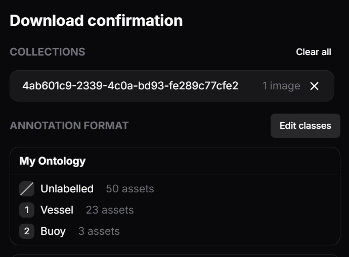The height and width of the screenshot is (257, 349).
Task: Click the Vessel class name
Action: [57, 210]
